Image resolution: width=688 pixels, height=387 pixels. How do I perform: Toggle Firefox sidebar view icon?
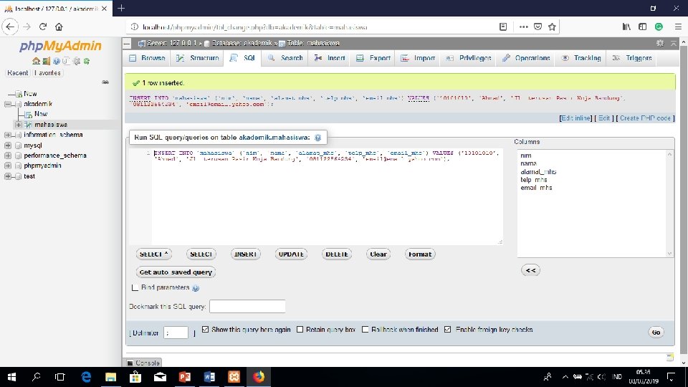point(642,27)
